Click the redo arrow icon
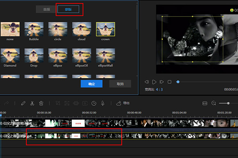Screen dimensions: 238x158 click(6, 103)
